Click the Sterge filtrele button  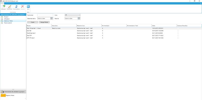tap(44, 22)
